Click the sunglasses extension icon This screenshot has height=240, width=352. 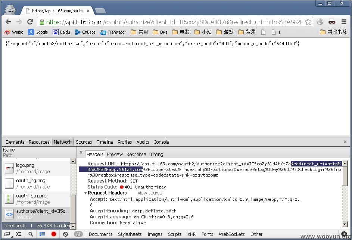tap(332, 22)
